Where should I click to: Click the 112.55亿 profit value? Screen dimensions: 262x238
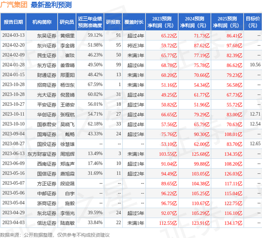click(168, 223)
